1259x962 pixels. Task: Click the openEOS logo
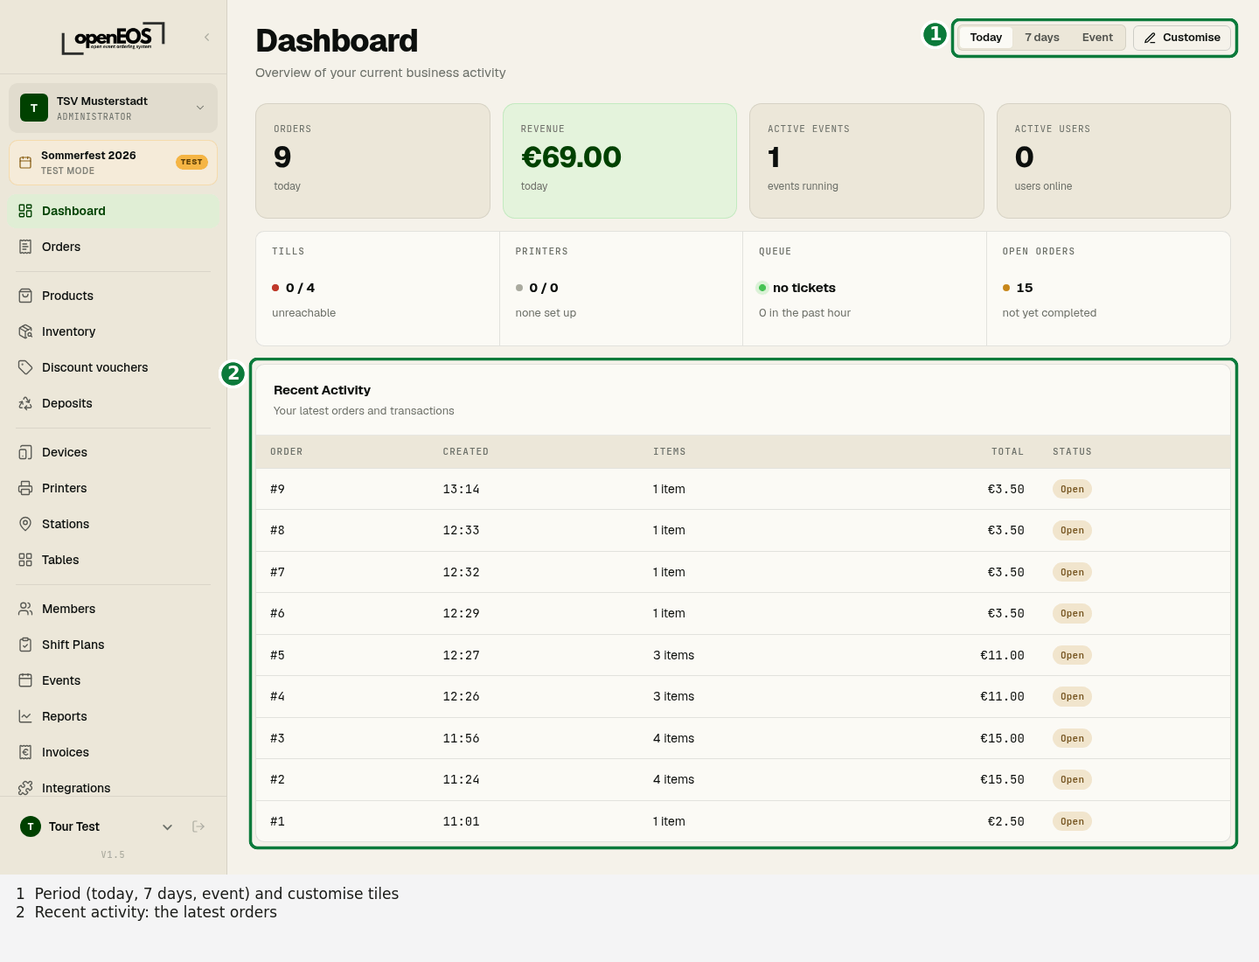114,38
